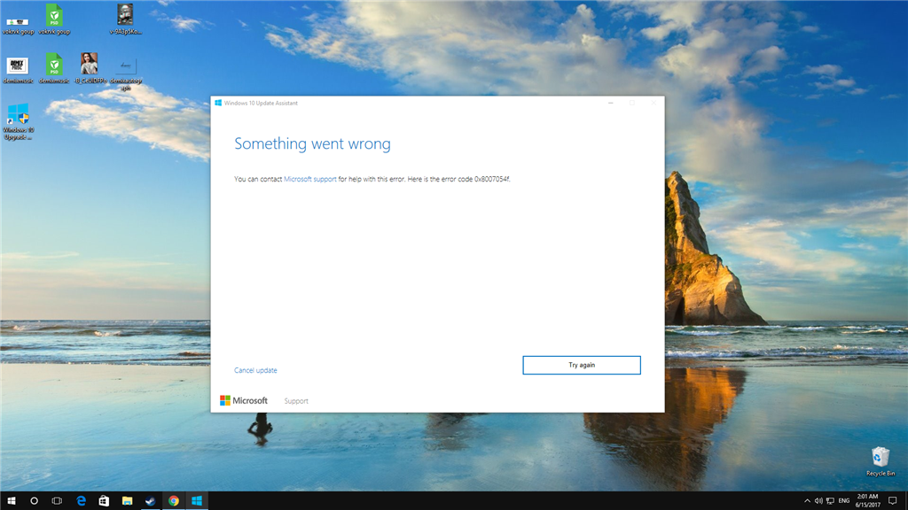Open the ENG language input selector
908x510 pixels.
point(844,501)
